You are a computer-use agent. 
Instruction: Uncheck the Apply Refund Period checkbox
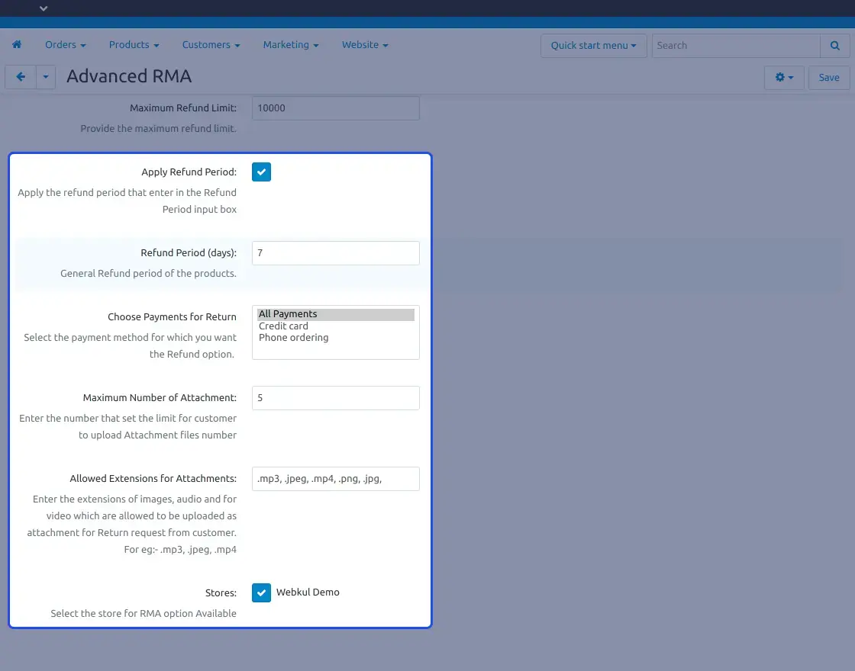[x=261, y=172]
